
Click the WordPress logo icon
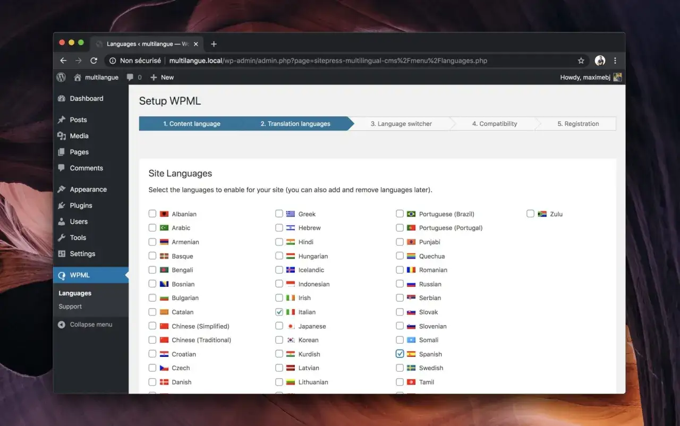(61, 77)
